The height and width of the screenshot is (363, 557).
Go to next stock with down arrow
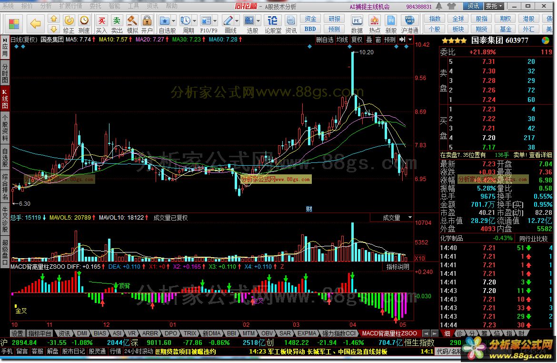point(54,29)
